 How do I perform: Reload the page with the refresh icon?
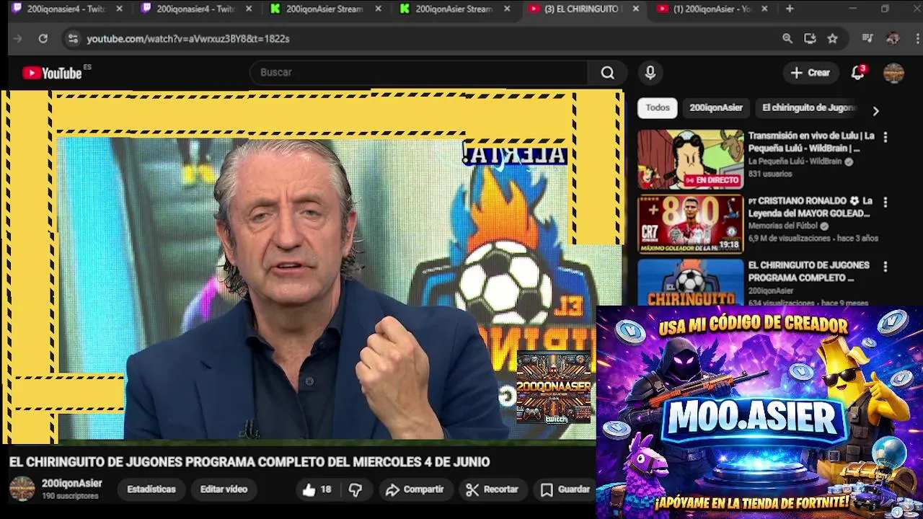click(x=43, y=39)
